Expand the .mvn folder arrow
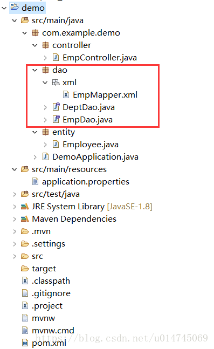This screenshot has width=214, height=349. click(x=15, y=232)
